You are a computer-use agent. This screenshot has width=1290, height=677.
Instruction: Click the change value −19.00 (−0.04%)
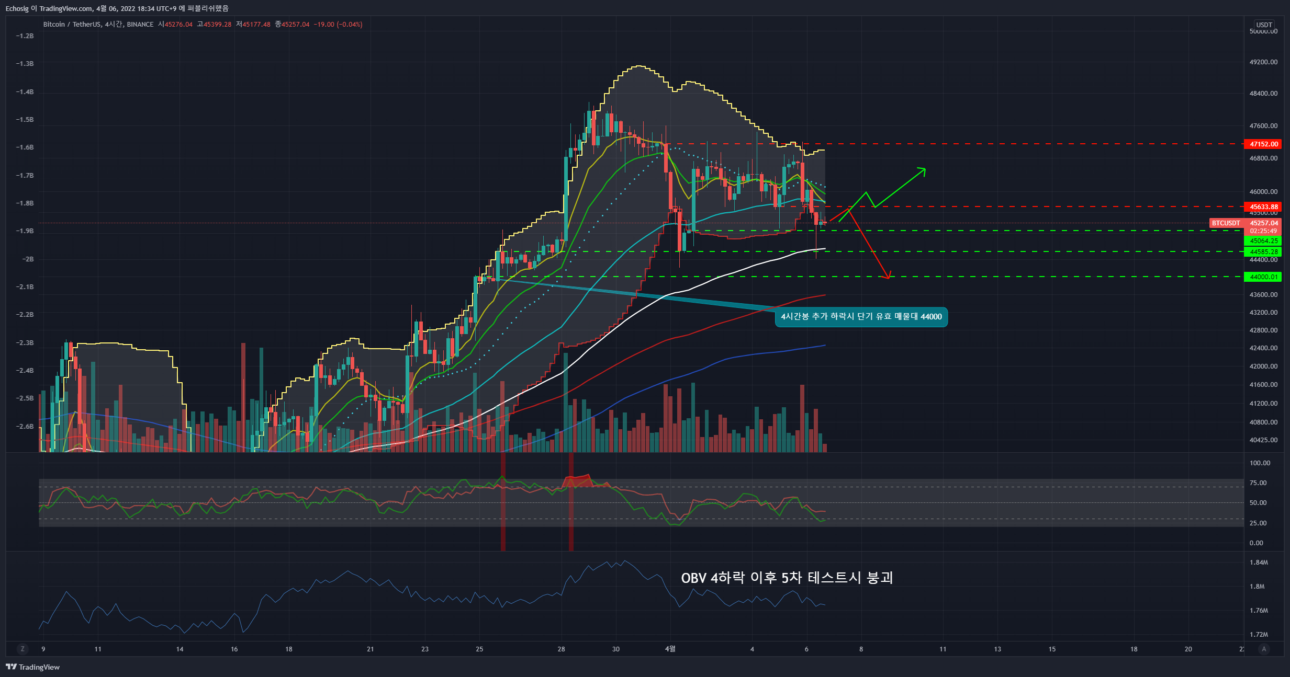coord(338,25)
